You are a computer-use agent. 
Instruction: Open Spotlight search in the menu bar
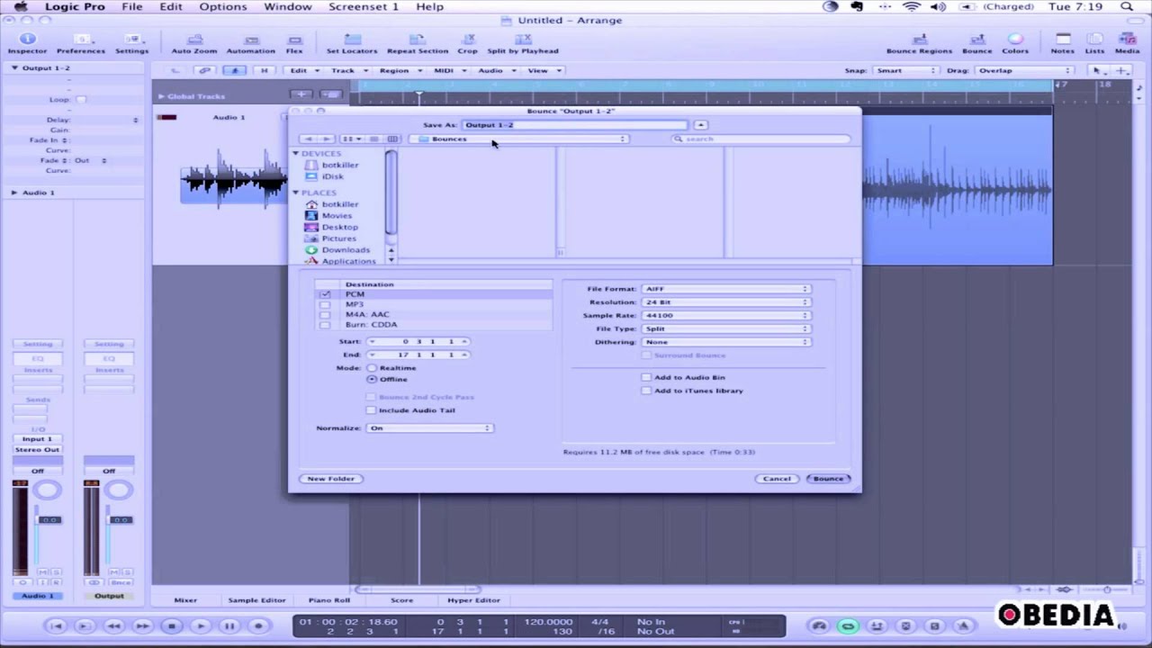coord(1128,6)
